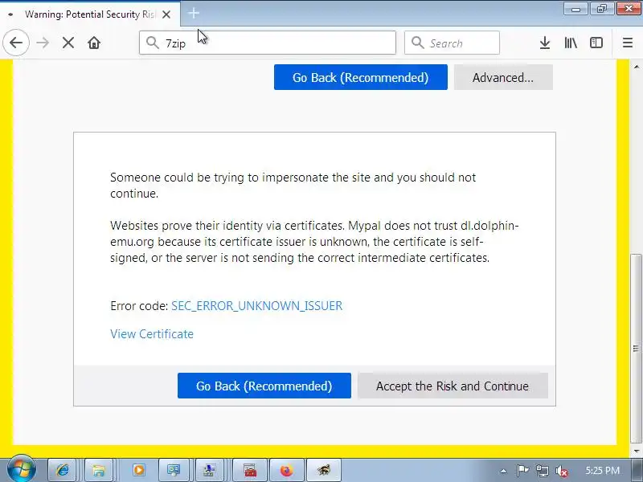Click the Search input field
The width and height of the screenshot is (643, 482).
point(452,43)
